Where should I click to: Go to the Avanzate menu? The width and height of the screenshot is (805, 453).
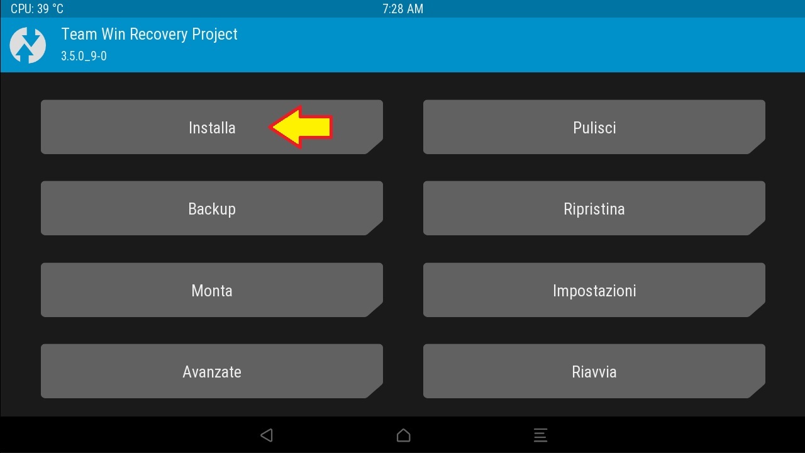point(211,372)
